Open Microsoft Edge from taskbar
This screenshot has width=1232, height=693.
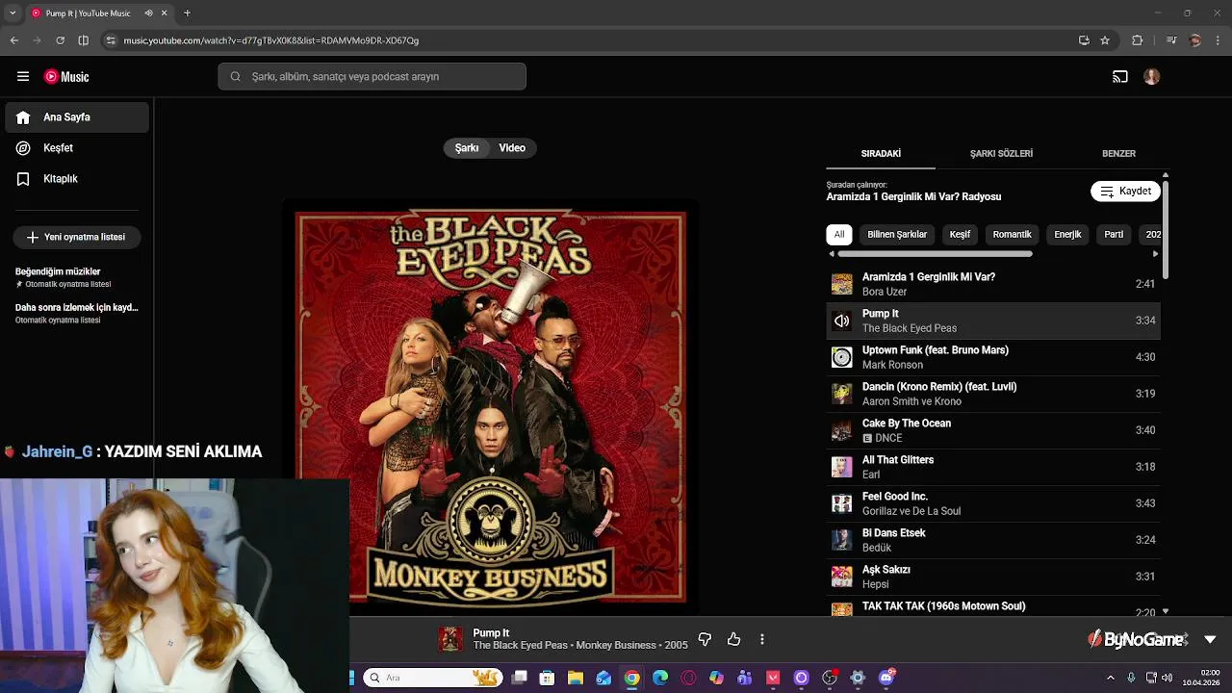coord(659,678)
